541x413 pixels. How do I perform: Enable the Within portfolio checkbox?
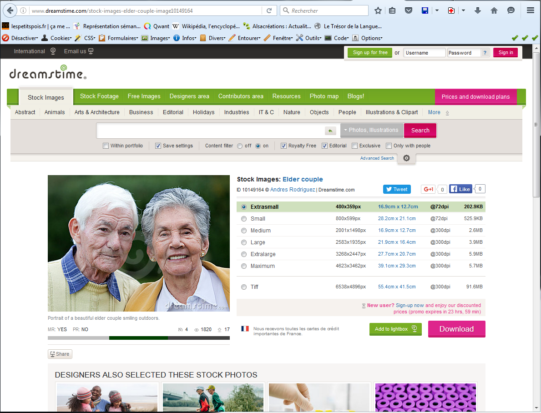click(106, 146)
